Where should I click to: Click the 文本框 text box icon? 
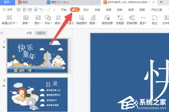pyautogui.click(x=167, y=18)
